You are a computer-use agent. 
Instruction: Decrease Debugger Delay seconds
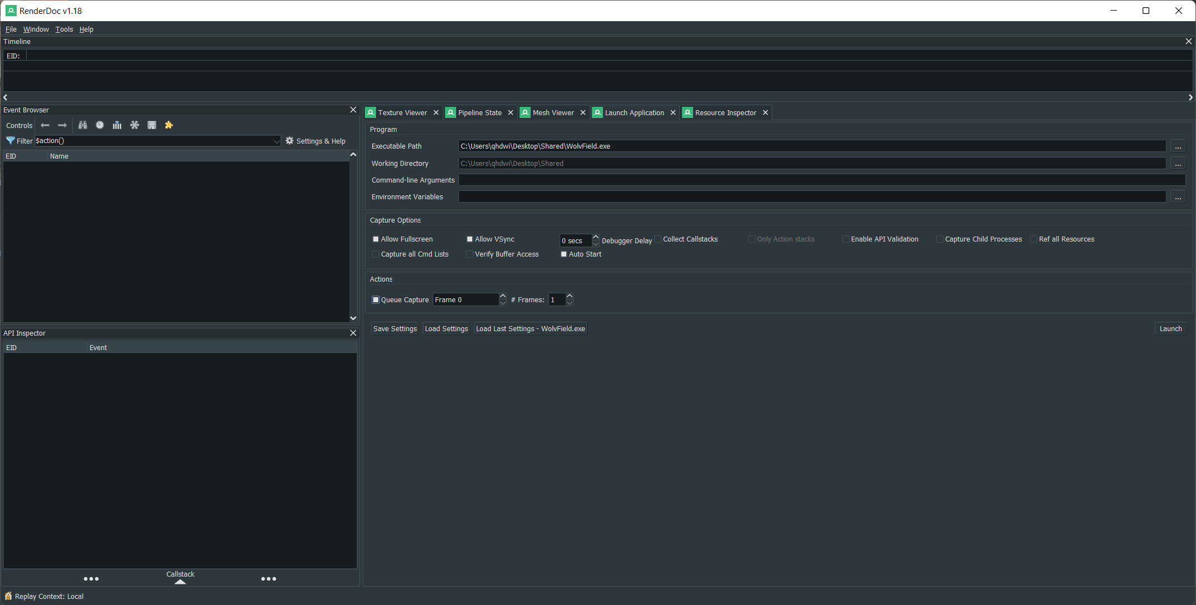[596, 244]
